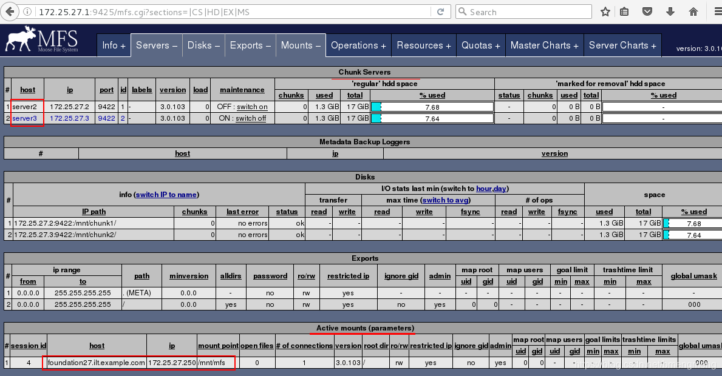This screenshot has width=722, height=376.
Task: Switch I/O stats to hour
Action: pyautogui.click(x=484, y=189)
